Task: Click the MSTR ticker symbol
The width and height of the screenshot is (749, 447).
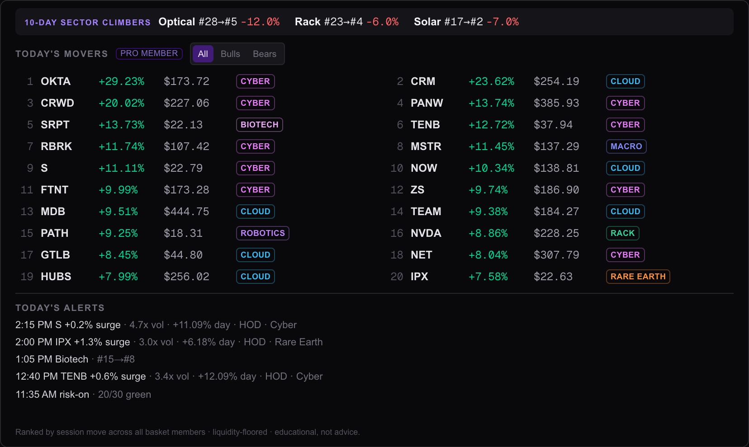Action: pyautogui.click(x=426, y=146)
